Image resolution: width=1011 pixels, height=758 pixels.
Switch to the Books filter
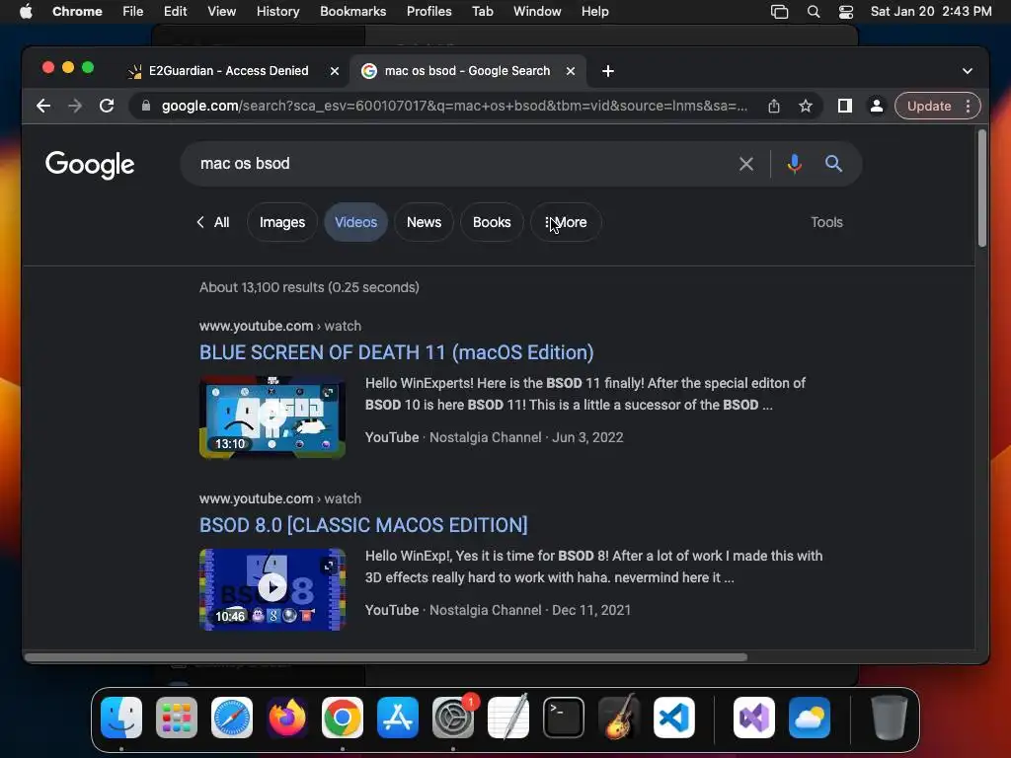click(492, 222)
